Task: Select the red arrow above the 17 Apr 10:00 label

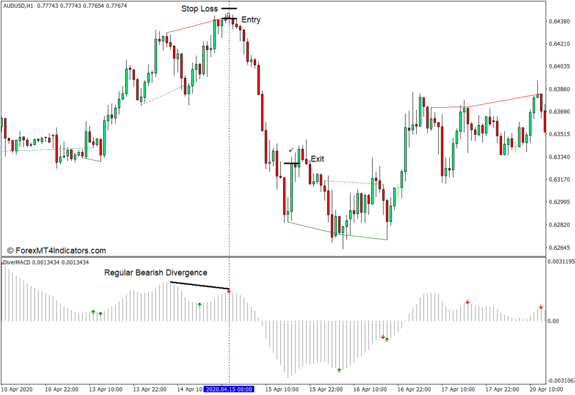Action: coord(467,302)
